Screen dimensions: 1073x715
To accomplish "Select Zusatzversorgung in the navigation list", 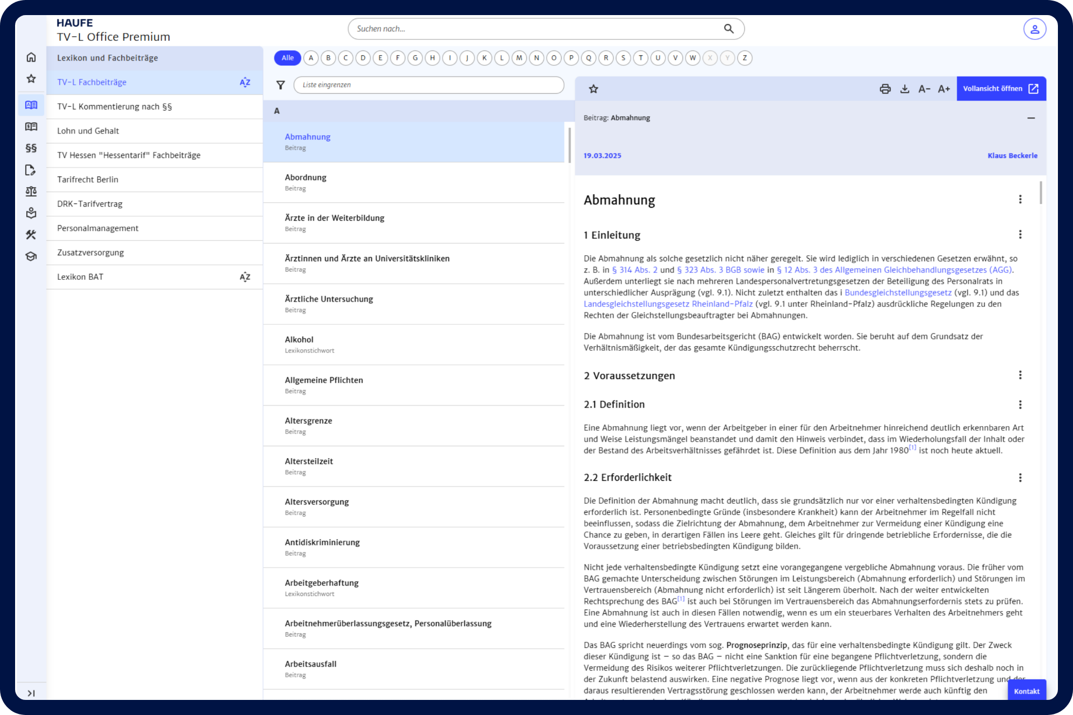I will click(91, 252).
